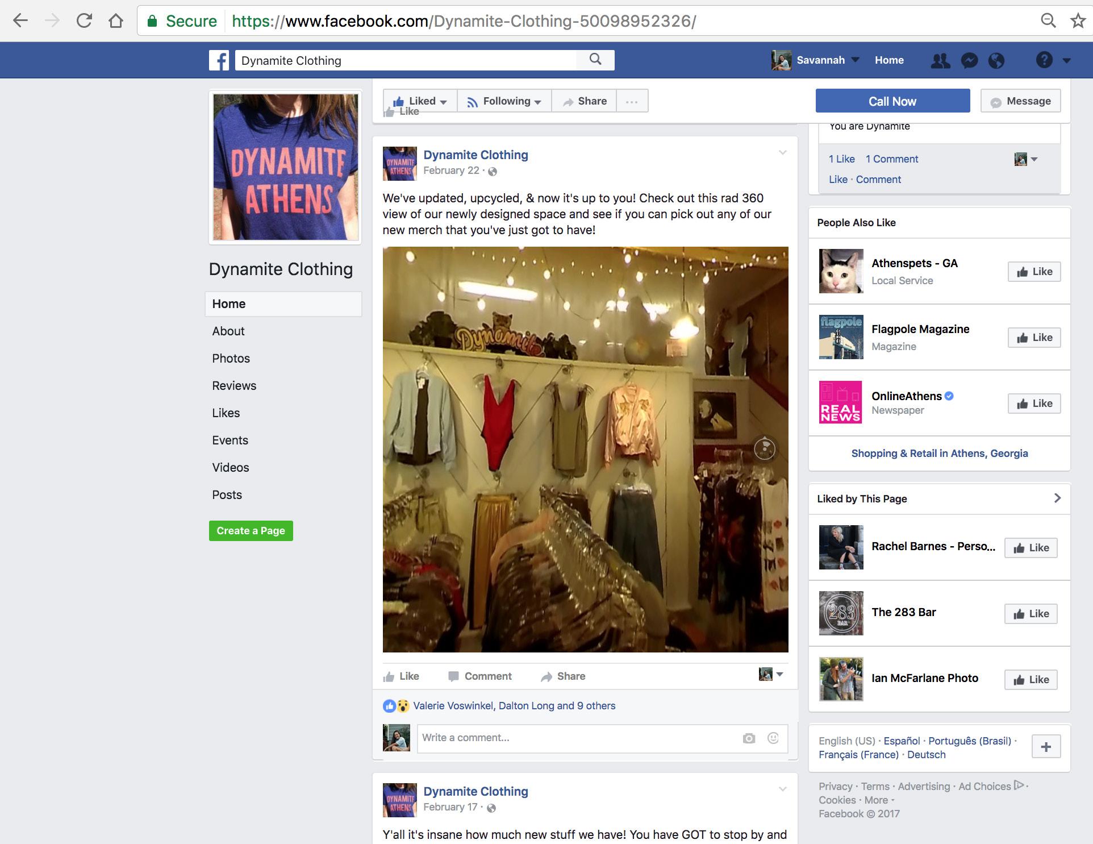
Task: Click the Facebook logo icon
Action: pyautogui.click(x=219, y=60)
